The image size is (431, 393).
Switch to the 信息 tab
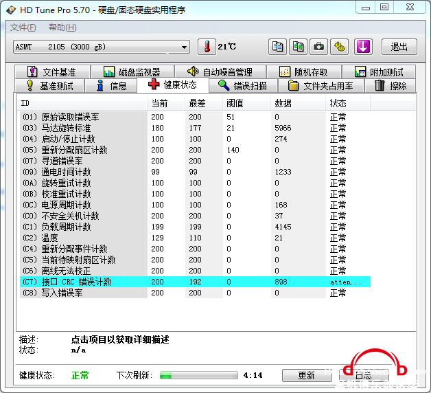point(111,86)
